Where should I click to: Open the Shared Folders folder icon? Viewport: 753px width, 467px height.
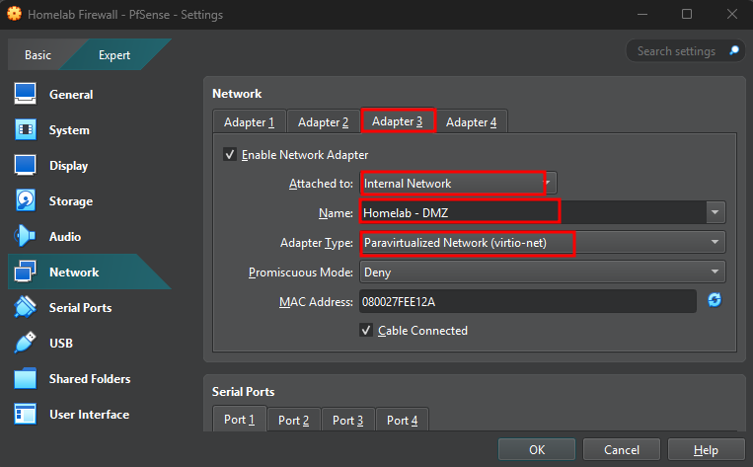pyautogui.click(x=25, y=378)
